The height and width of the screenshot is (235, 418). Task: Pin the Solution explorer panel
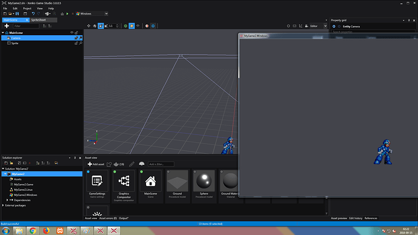[x=75, y=157]
